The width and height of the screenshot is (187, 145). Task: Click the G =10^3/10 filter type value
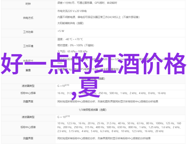pyautogui.click(x=63, y=85)
